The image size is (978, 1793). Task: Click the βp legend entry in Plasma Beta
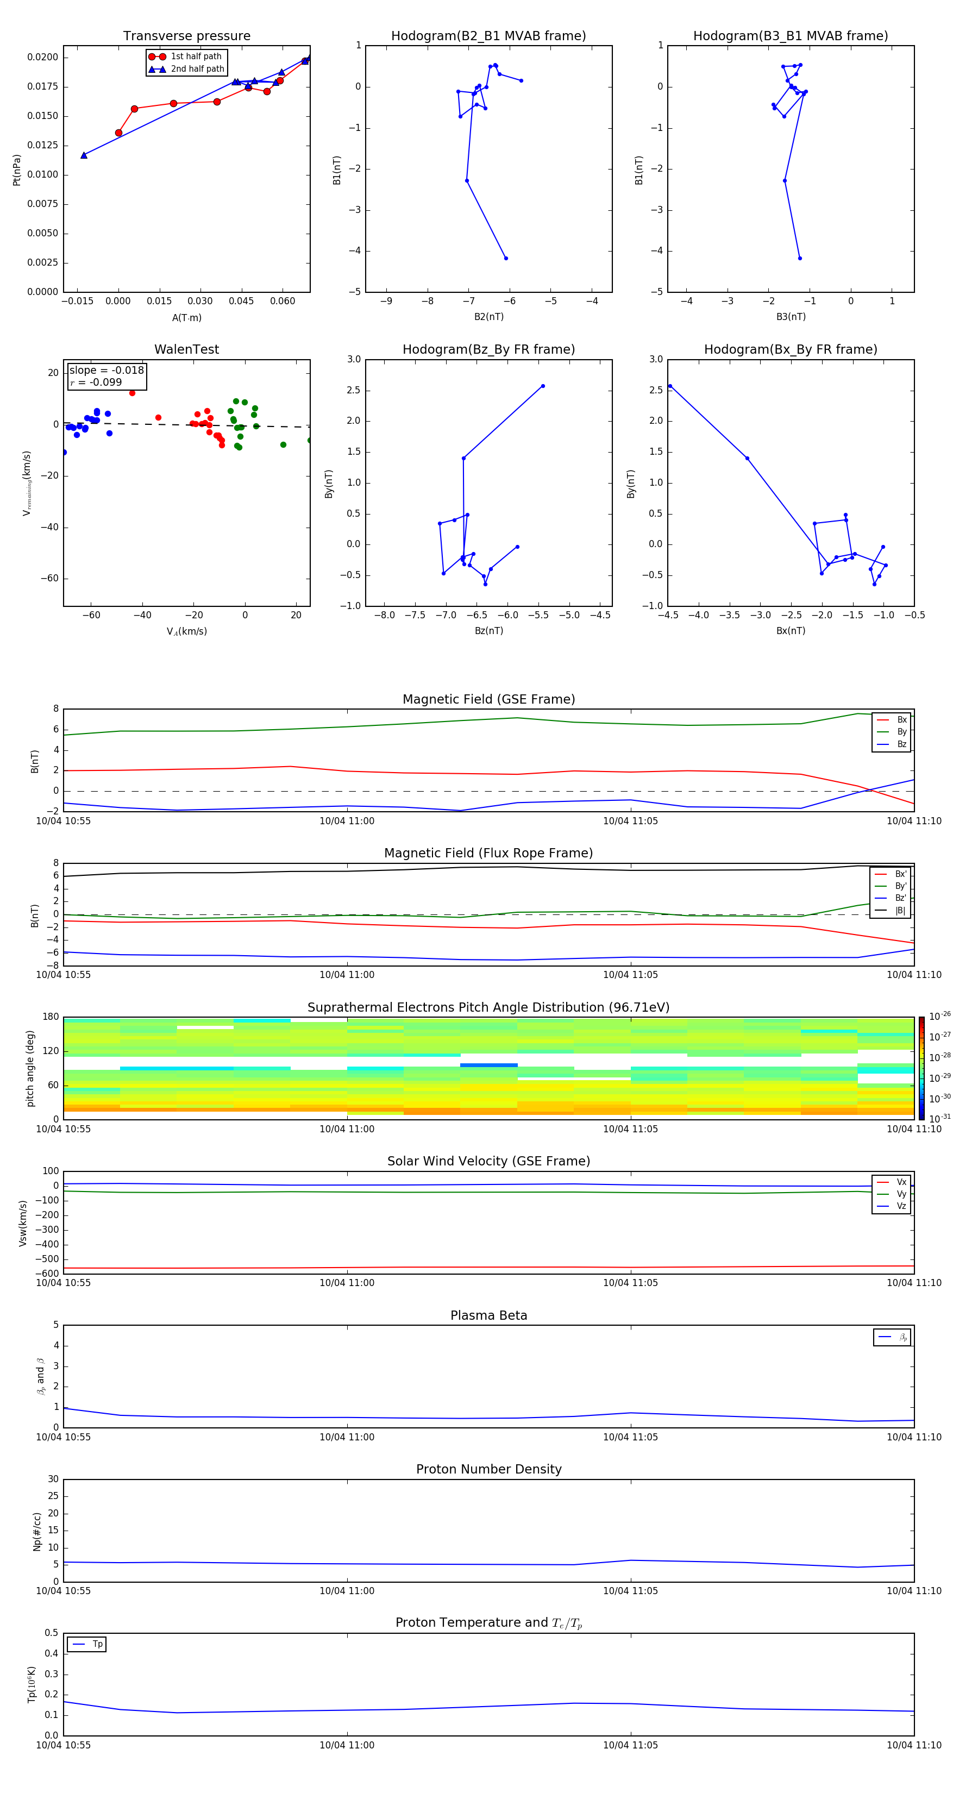[x=892, y=1337]
